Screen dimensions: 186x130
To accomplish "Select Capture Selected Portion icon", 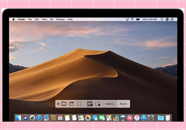I will (x=79, y=104).
